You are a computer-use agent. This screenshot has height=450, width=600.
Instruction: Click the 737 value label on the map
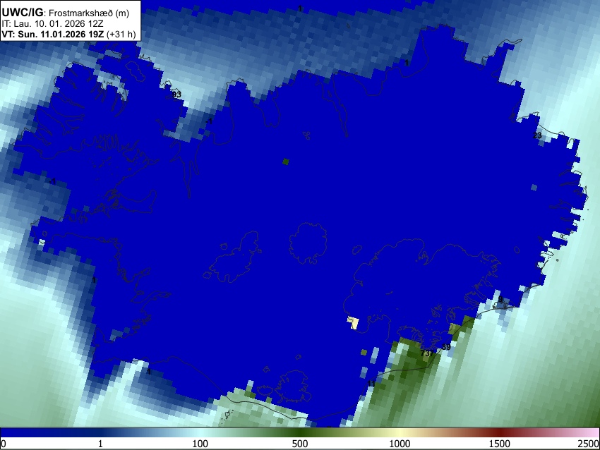click(x=427, y=353)
